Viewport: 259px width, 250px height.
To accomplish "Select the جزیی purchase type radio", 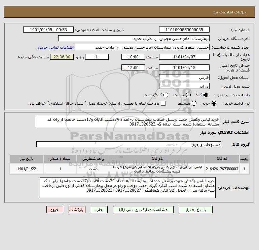I will tap(214, 103).
